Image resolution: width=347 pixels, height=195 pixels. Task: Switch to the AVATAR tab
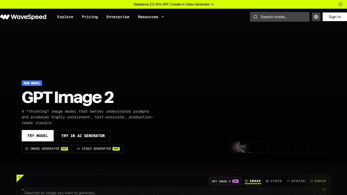tap(296, 181)
